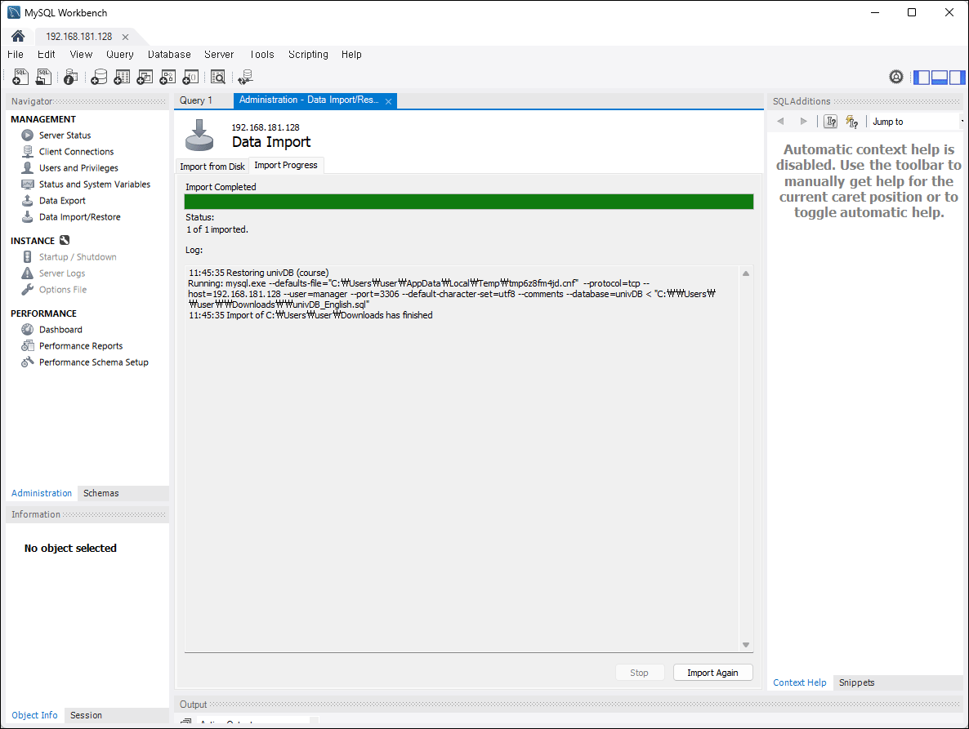Click the home screen icon
The width and height of the screenshot is (969, 729).
(x=18, y=37)
